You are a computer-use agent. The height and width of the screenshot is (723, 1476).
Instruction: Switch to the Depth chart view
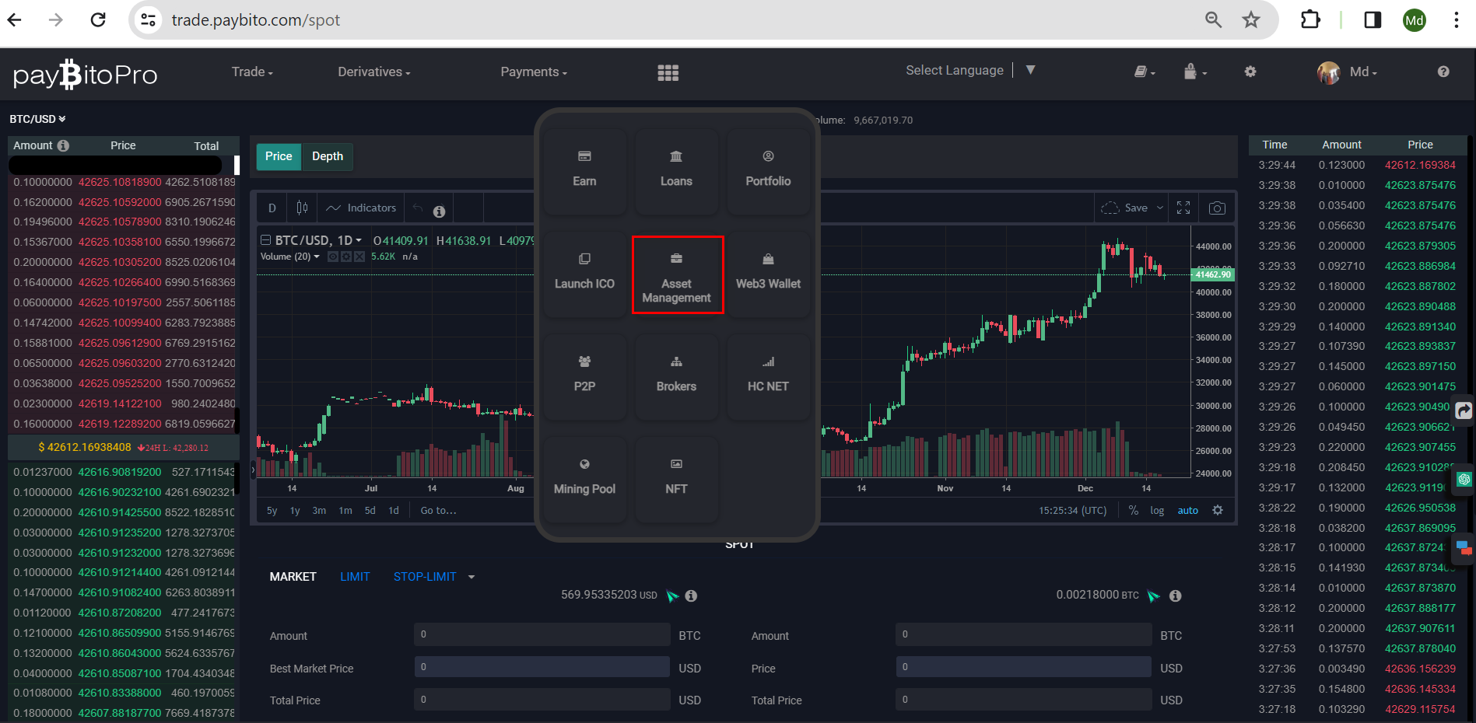[x=328, y=156]
